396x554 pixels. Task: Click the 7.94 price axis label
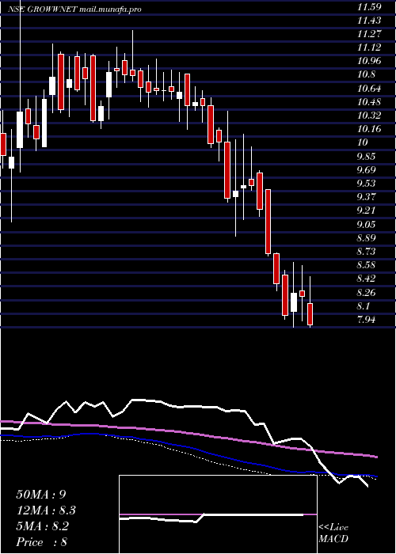click(367, 320)
